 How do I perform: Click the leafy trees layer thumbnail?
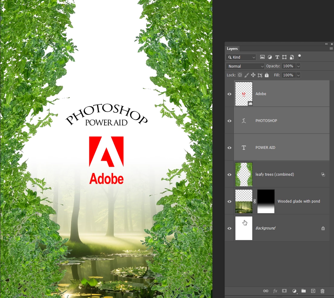click(244, 174)
